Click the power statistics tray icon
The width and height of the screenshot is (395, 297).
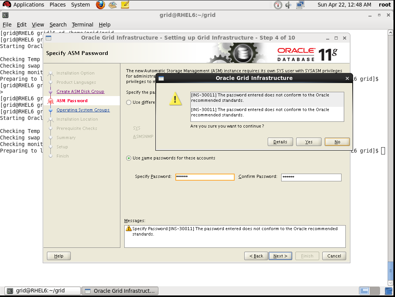pyautogui.click(x=278, y=5)
